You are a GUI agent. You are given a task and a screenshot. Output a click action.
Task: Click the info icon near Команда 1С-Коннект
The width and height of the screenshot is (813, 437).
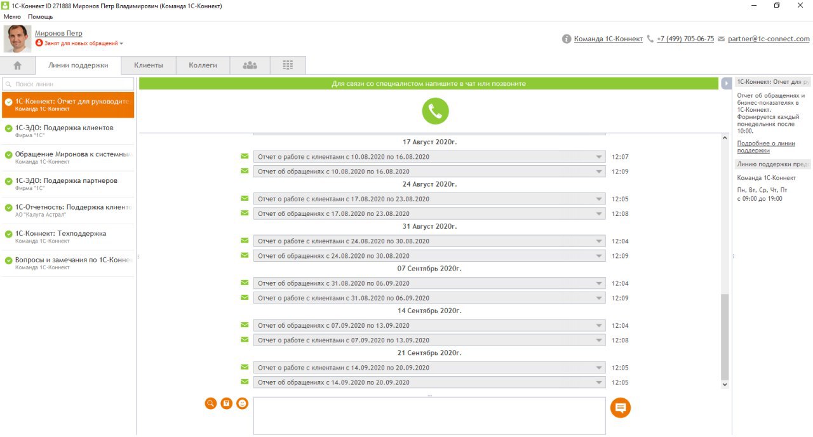[x=567, y=39]
